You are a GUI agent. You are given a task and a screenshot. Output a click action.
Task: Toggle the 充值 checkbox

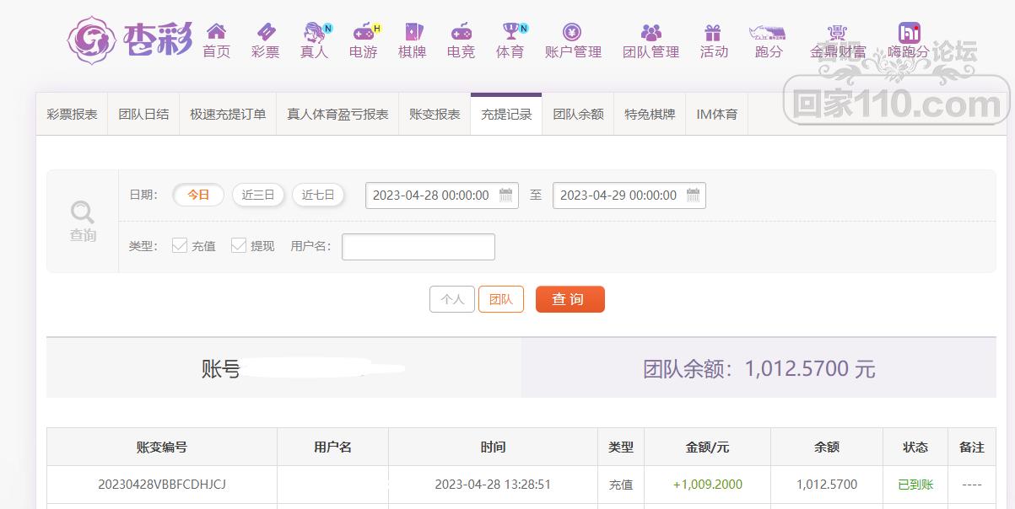[179, 245]
